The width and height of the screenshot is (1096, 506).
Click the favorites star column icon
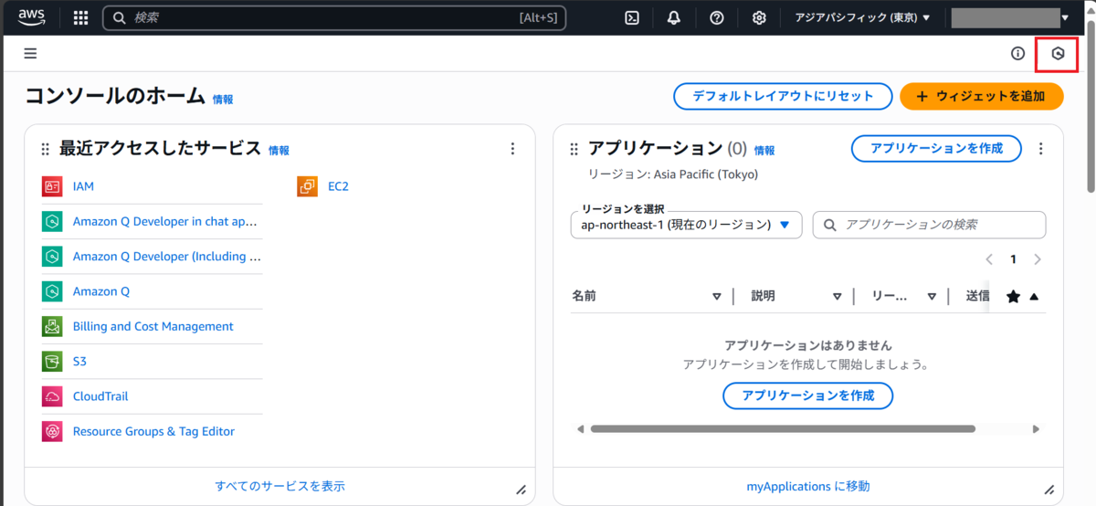pyautogui.click(x=1013, y=296)
